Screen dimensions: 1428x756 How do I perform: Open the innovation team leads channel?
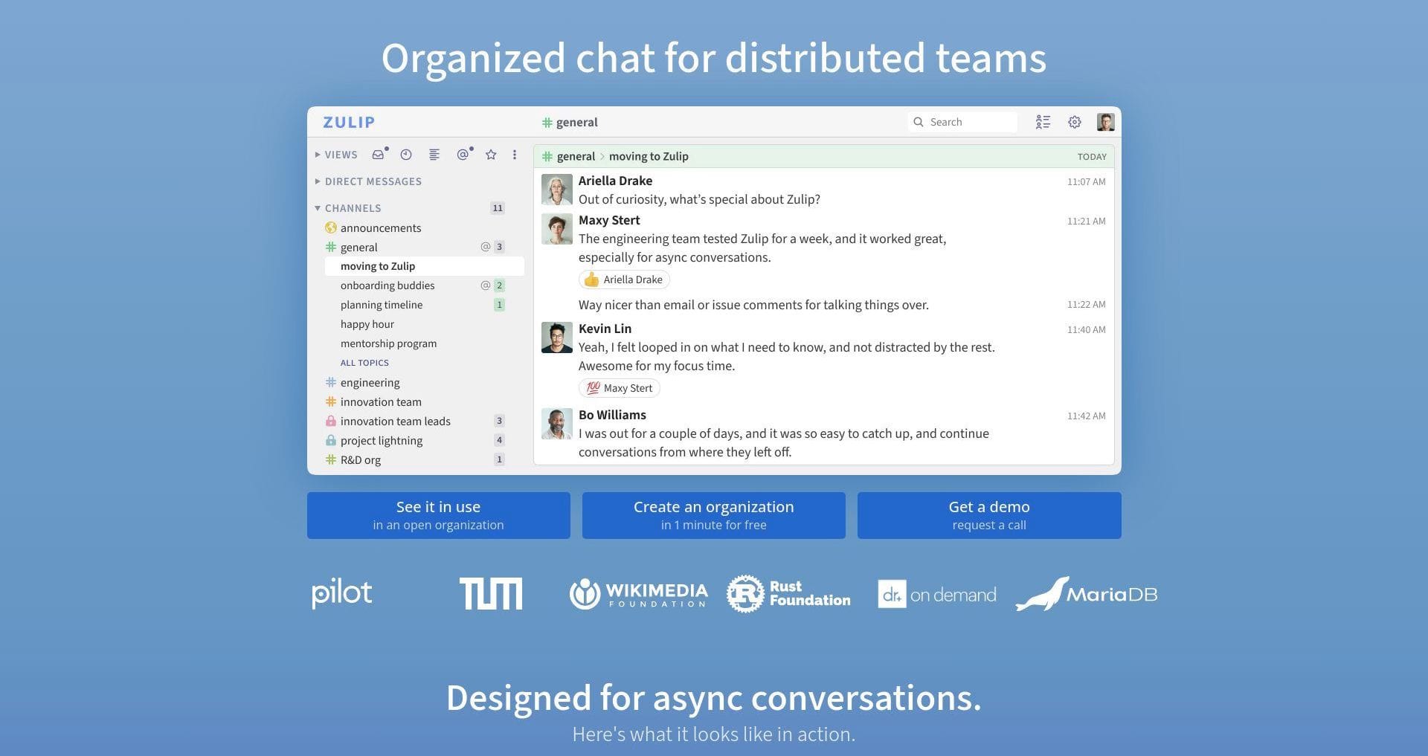396,421
